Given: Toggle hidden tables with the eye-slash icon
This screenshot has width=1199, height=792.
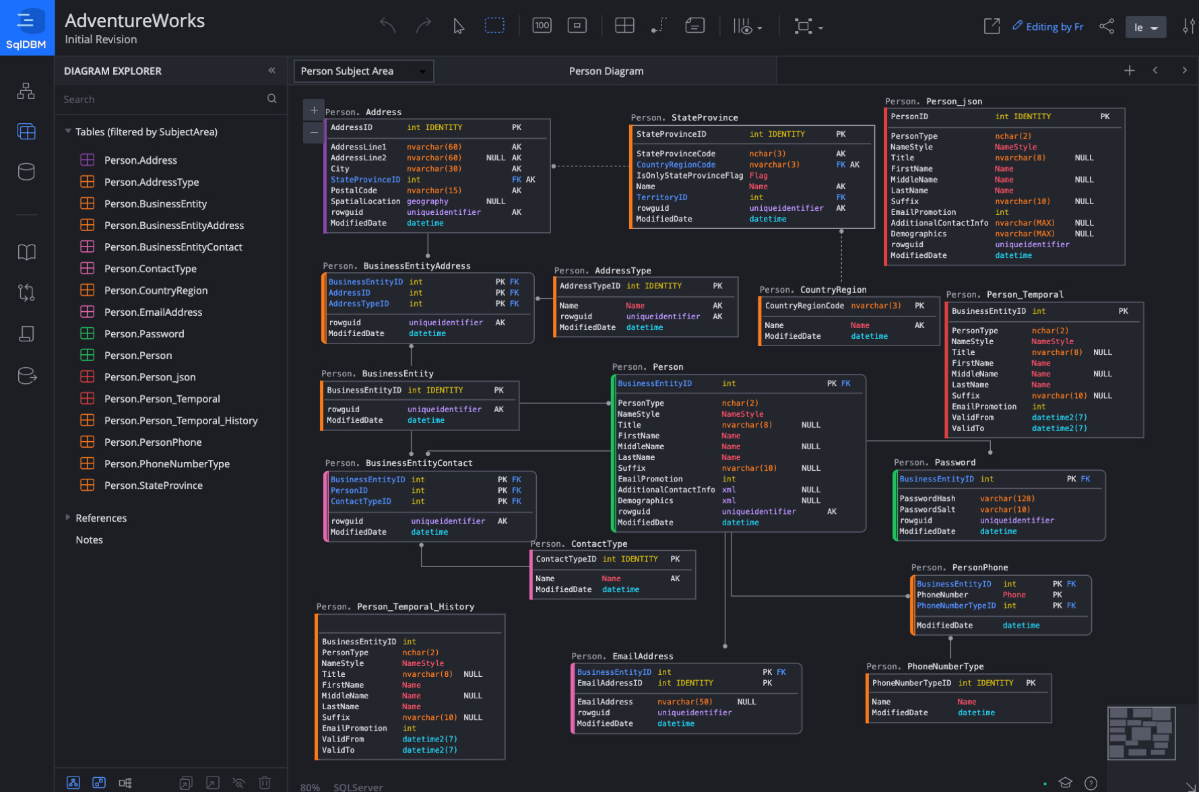Looking at the screenshot, I should point(238,783).
